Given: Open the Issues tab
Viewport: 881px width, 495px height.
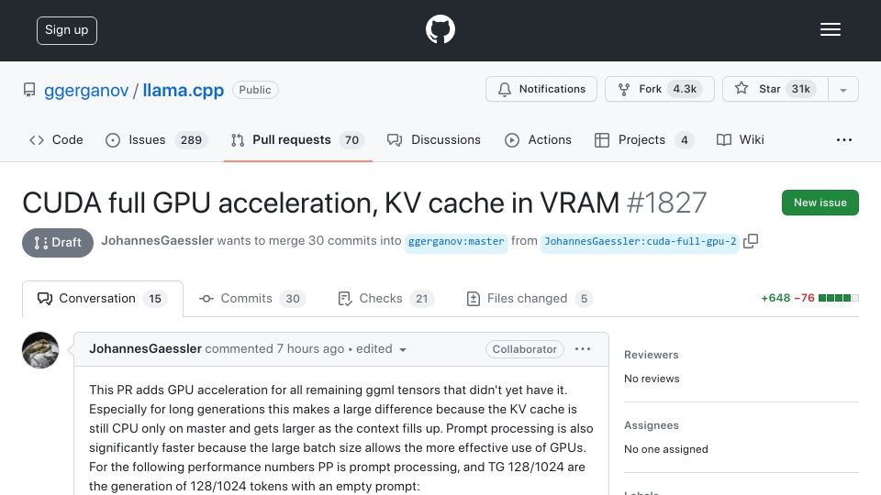Looking at the screenshot, I should coord(156,139).
